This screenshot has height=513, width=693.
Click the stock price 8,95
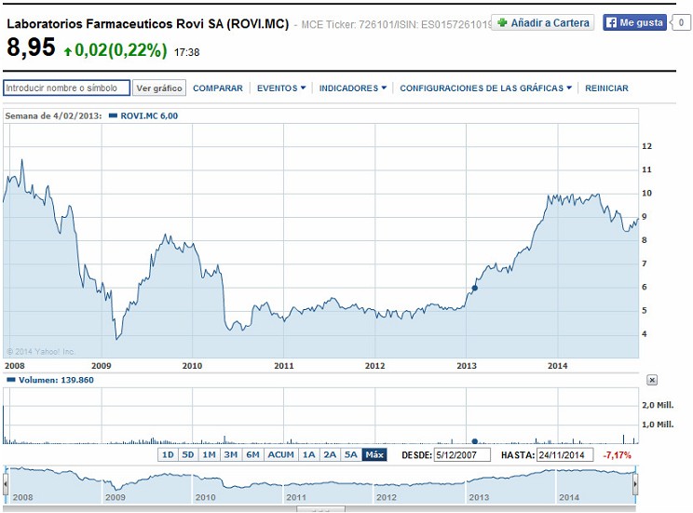click(31, 47)
